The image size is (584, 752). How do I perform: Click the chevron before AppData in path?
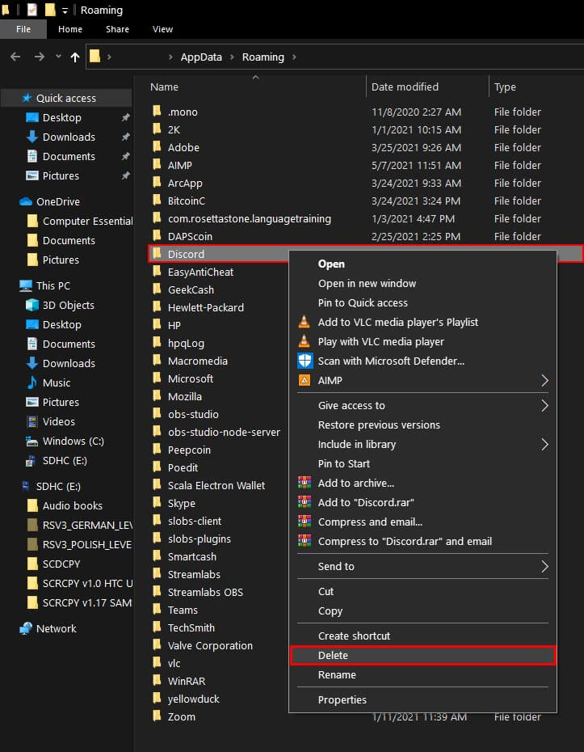170,57
